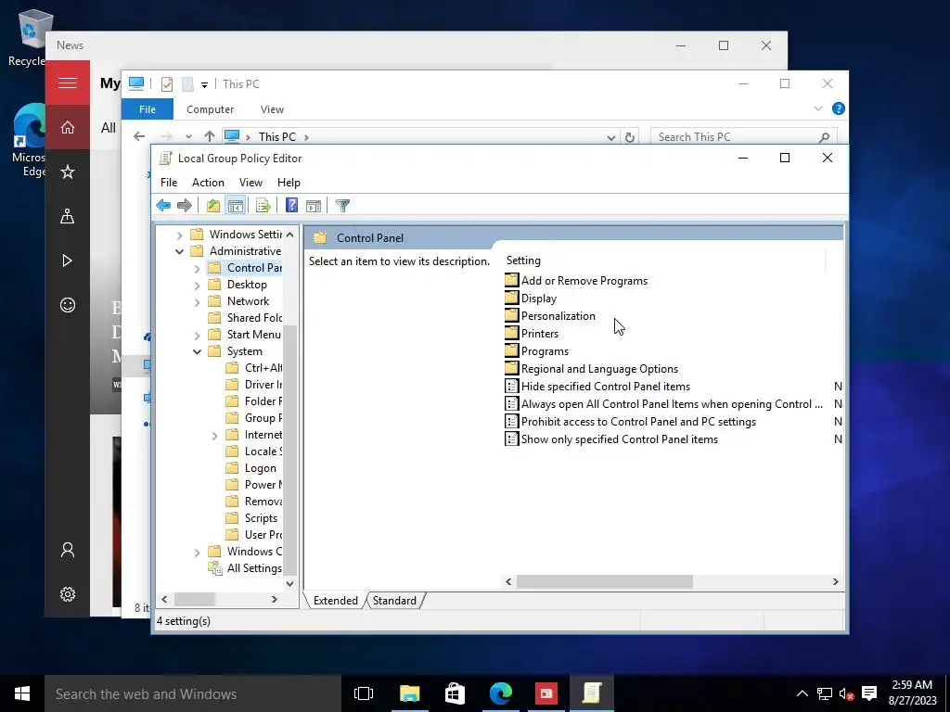
Task: Open the News app hamburger menu
Action: 67,83
